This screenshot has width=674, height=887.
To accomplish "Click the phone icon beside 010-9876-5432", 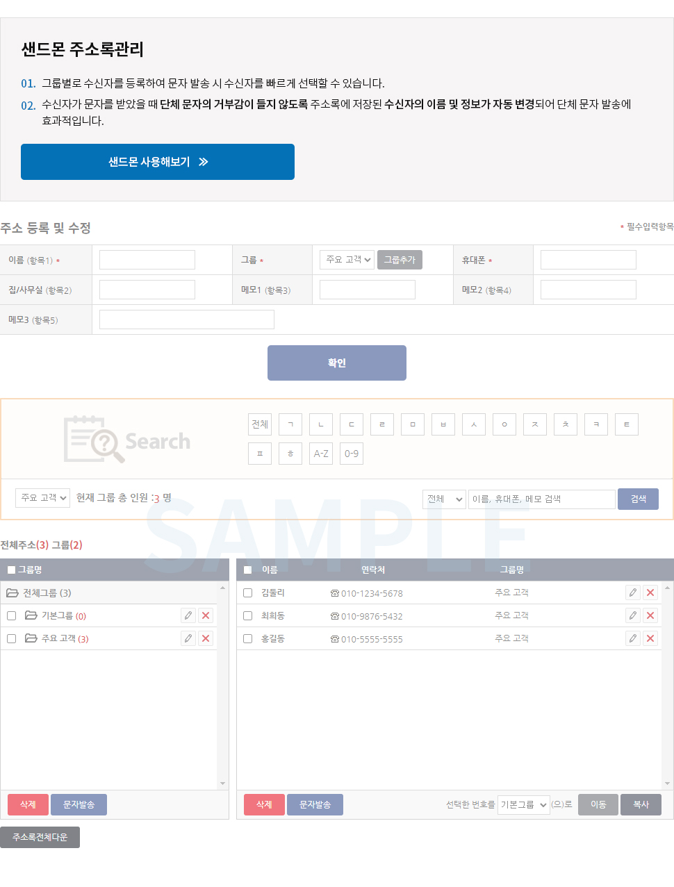I will 335,616.
